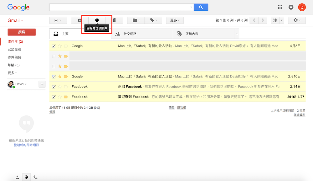Open 草稿 (3) folder

click(x=13, y=65)
